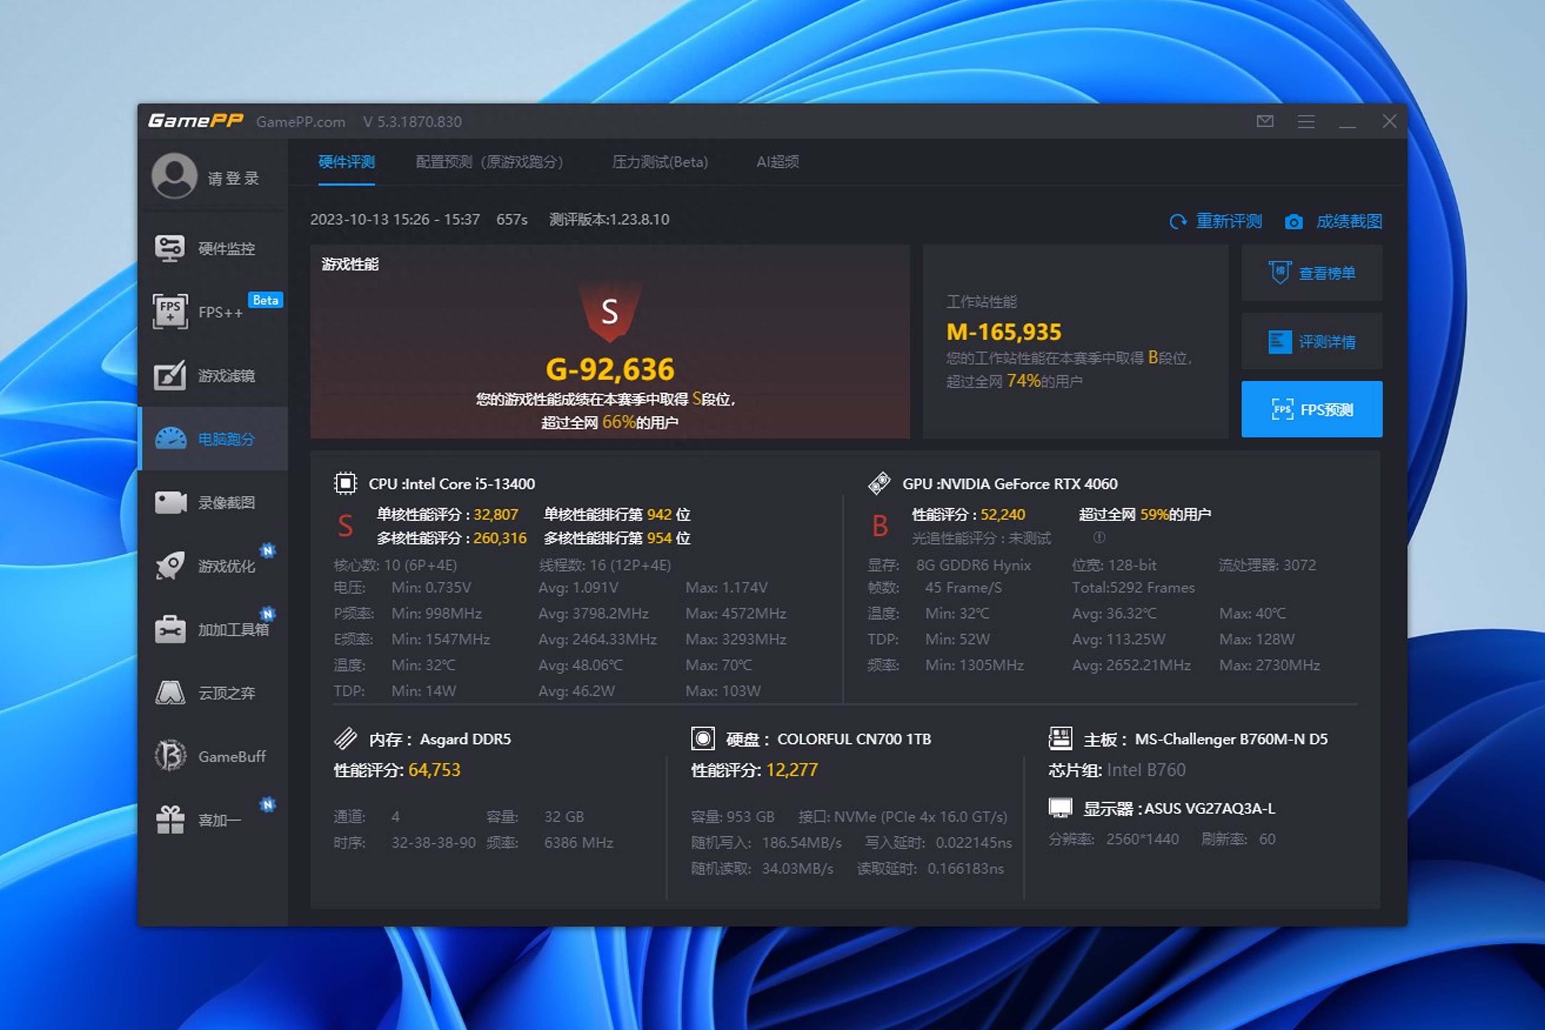Open 云顶之弈 sidebar icon
The width and height of the screenshot is (1545, 1030).
tap(170, 692)
